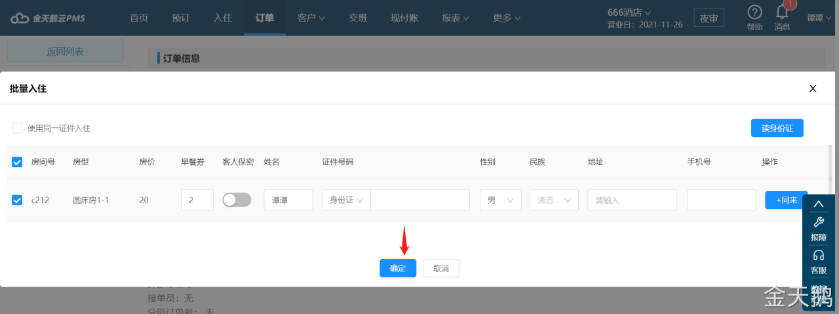Open the message bell notifications
839x314 pixels.
(x=782, y=12)
